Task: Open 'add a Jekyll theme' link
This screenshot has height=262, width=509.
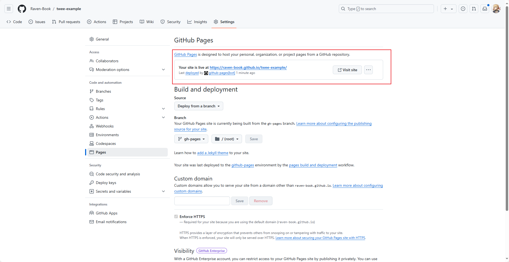Action: [213, 153]
